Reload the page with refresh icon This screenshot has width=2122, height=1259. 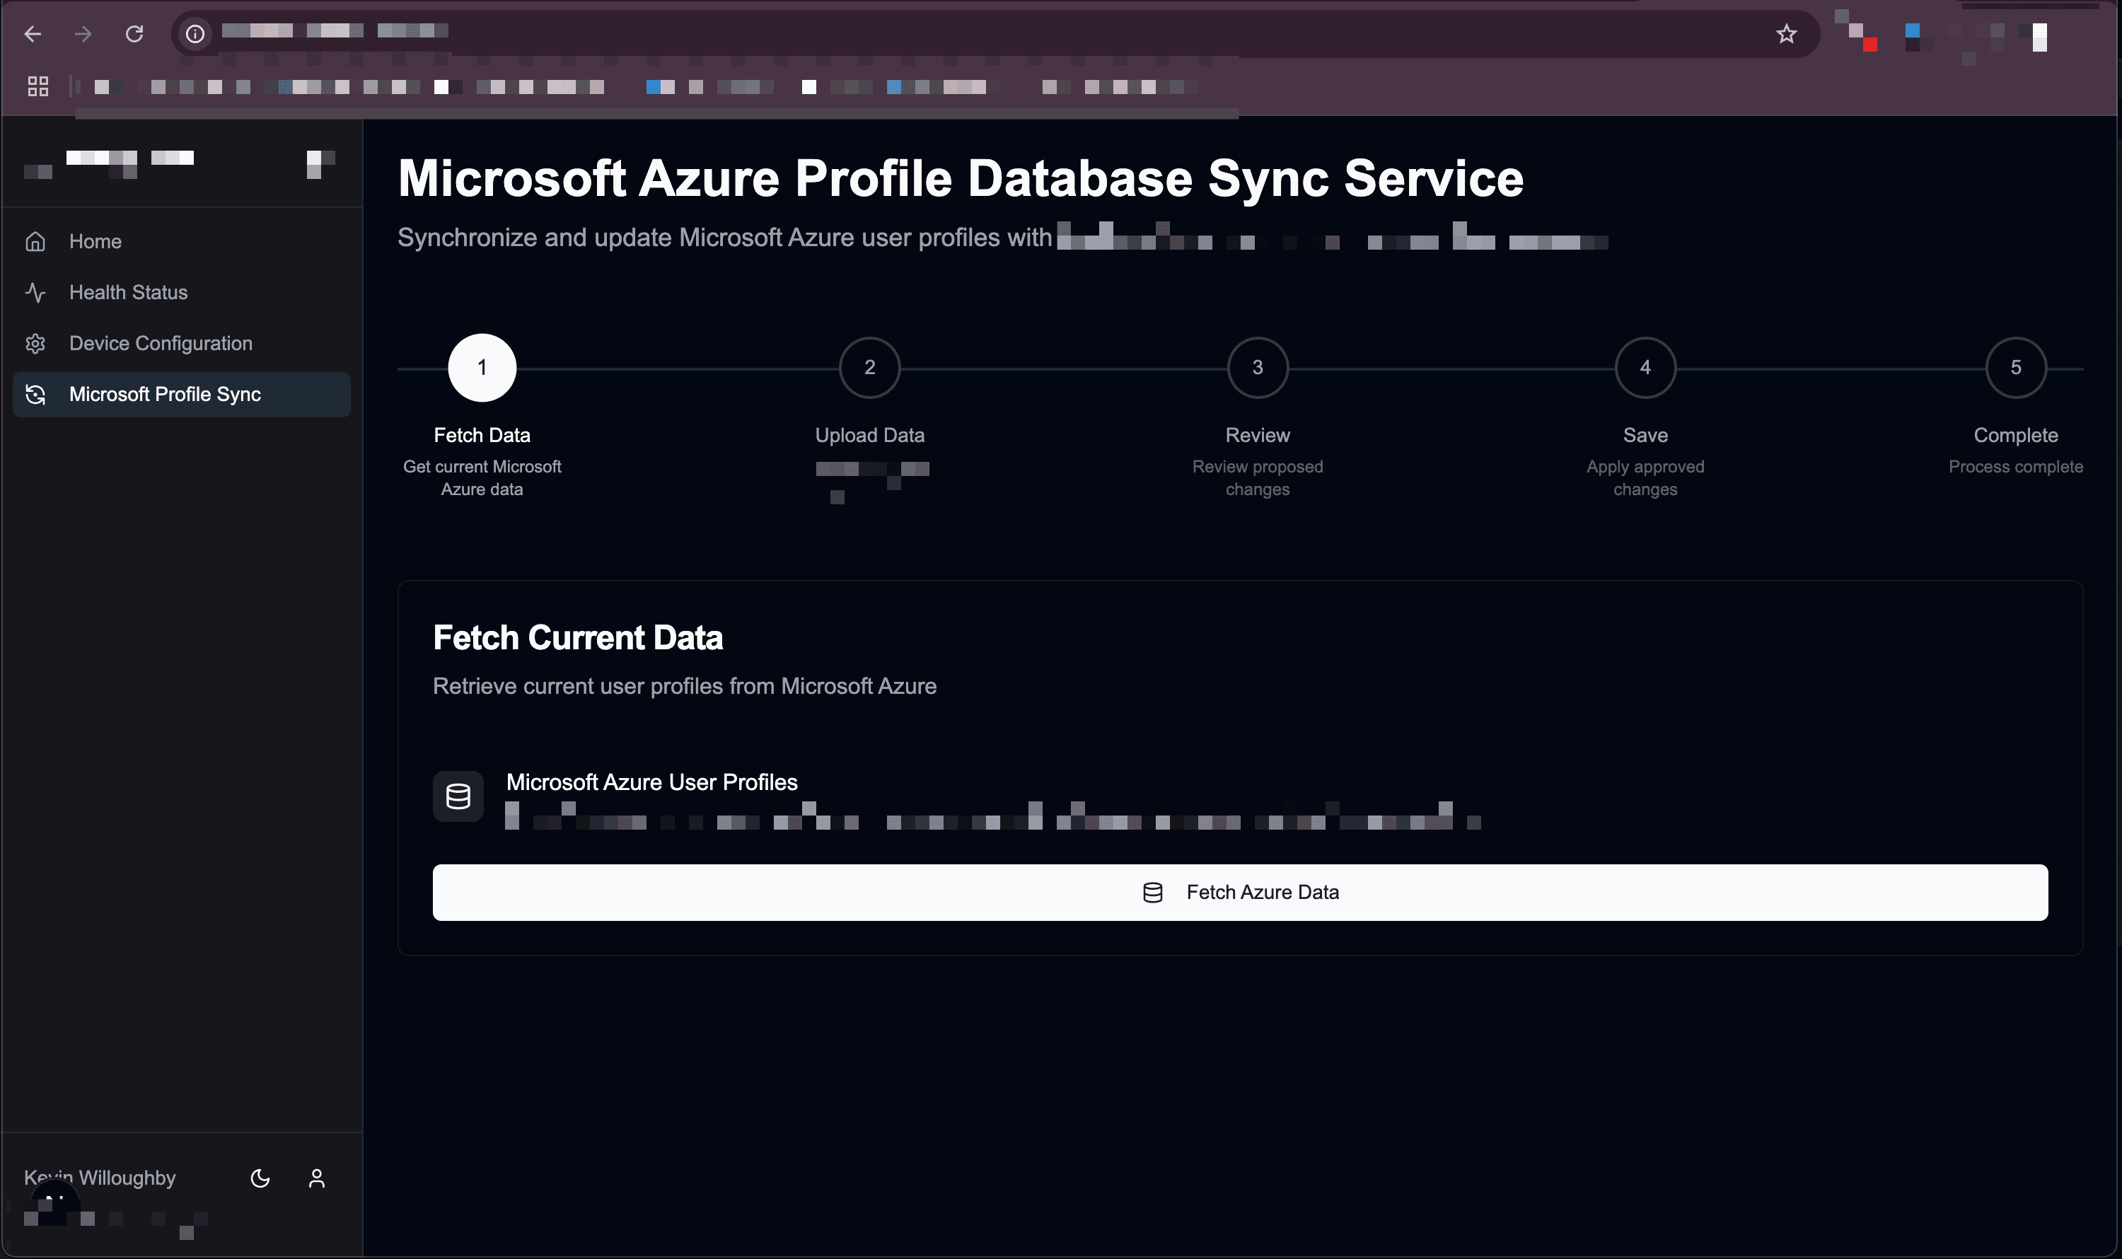(134, 34)
